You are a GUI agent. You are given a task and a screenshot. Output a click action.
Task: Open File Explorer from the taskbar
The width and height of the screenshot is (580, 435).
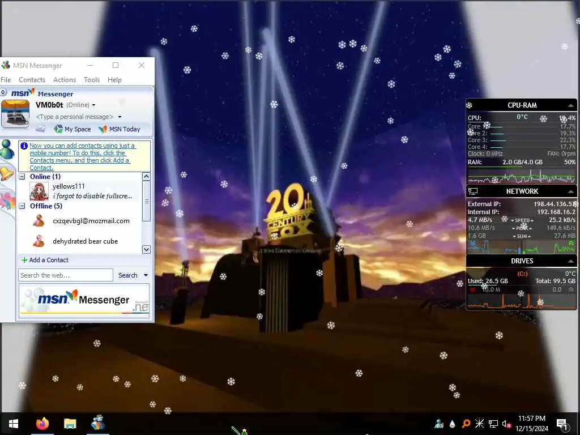(x=70, y=424)
